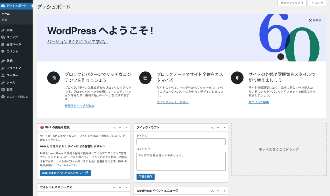Collapse the sidebar with メニューを閉じる
Viewport: 330px width, 196px height.
(x=15, y=97)
